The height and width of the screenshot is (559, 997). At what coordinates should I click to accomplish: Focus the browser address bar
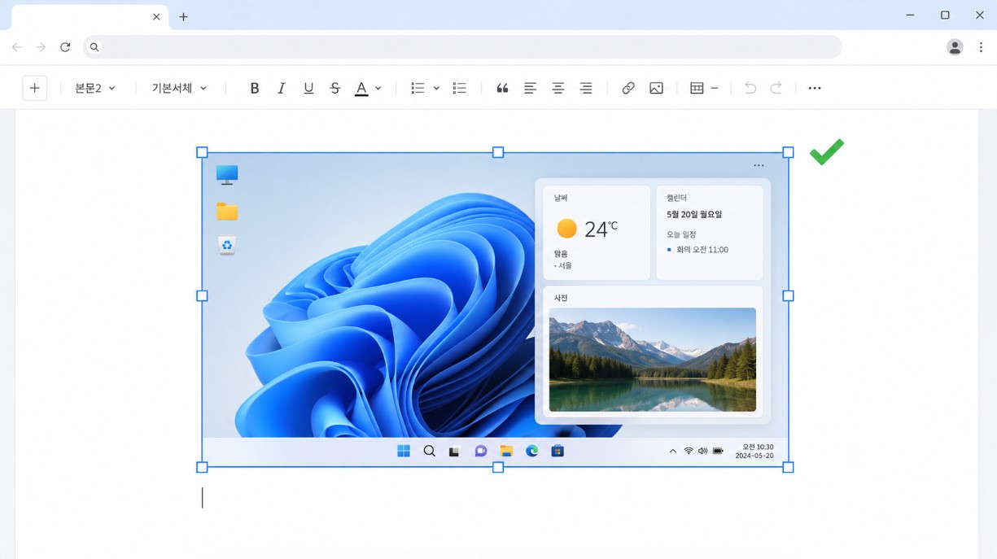pyautogui.click(x=462, y=47)
